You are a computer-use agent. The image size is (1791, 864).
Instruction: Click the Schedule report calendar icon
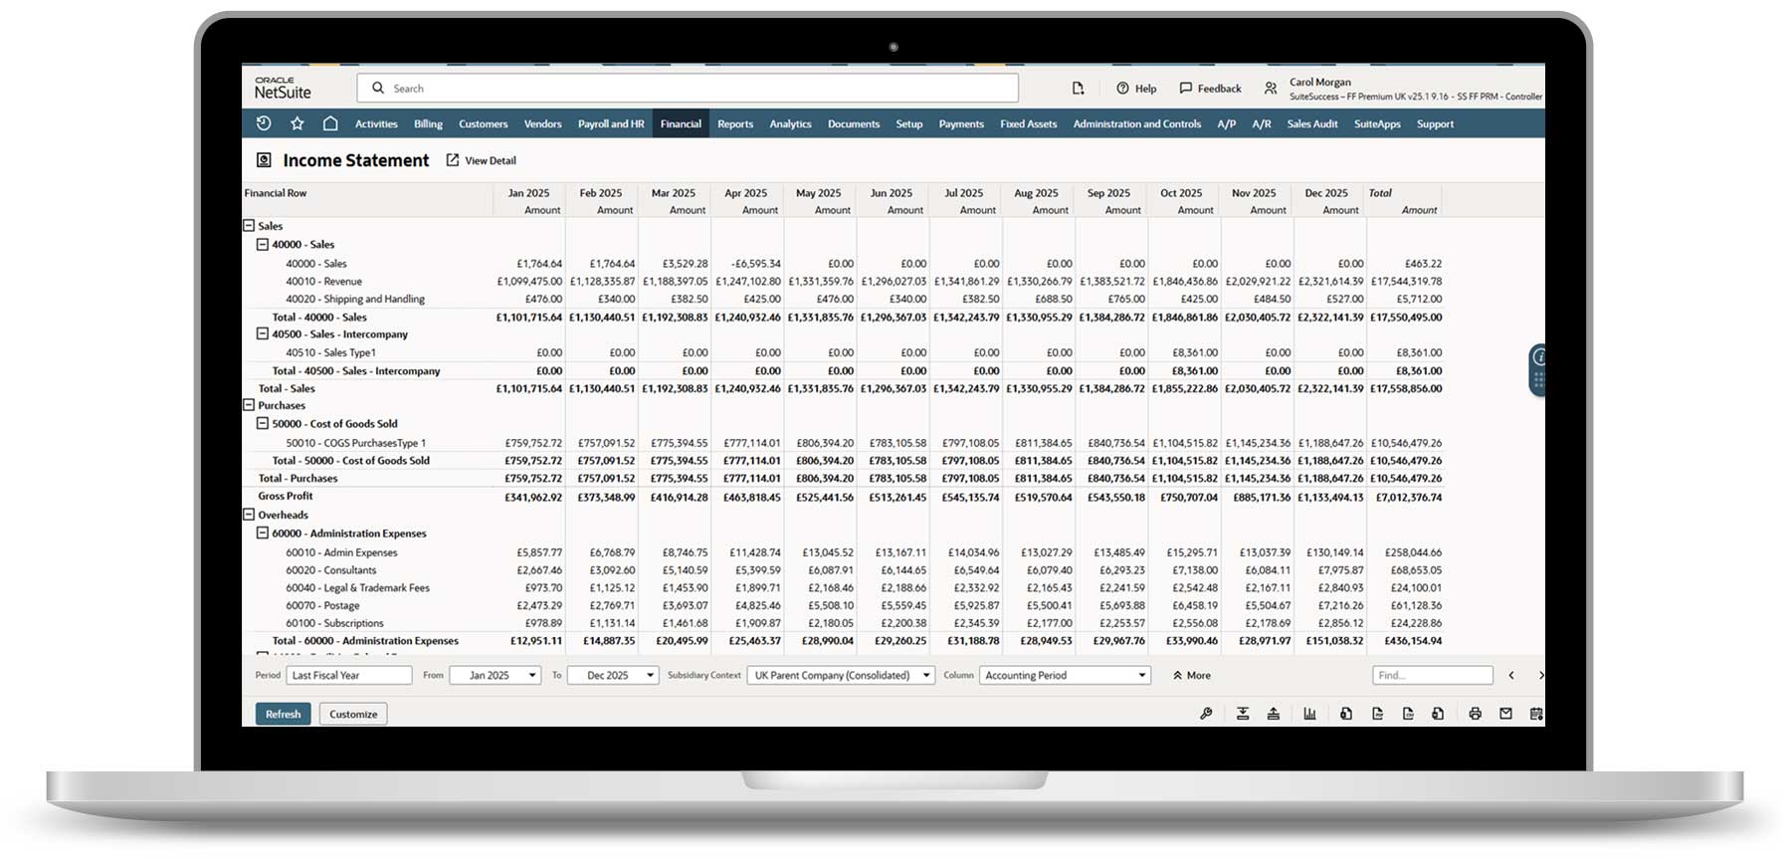[x=1536, y=714]
